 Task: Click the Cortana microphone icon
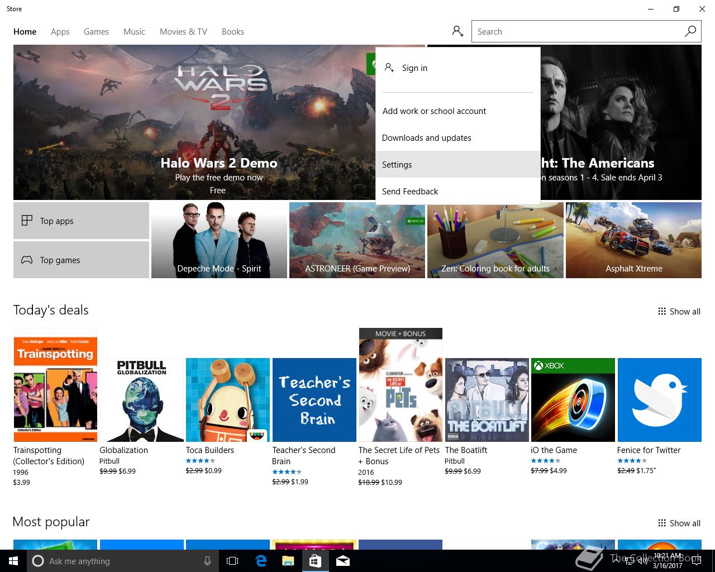[207, 561]
